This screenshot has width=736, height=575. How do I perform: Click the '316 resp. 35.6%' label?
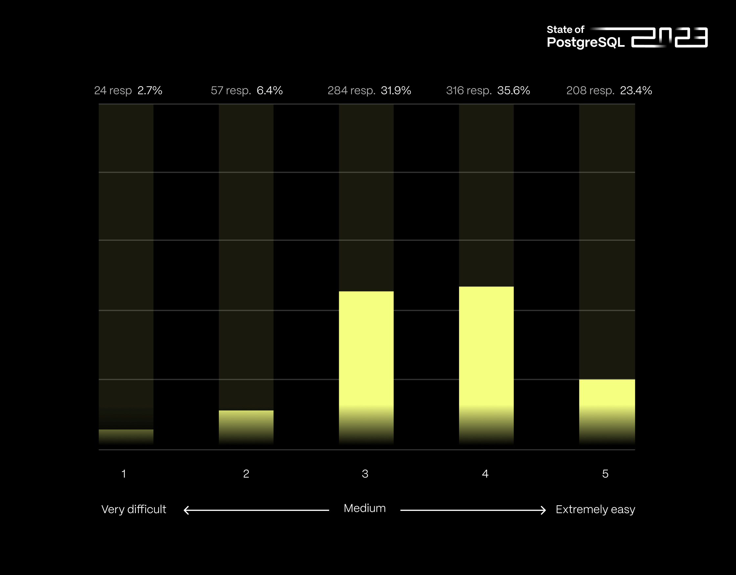tap(488, 90)
